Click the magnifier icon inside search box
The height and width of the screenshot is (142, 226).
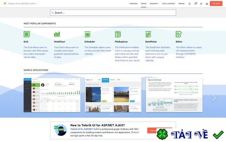tap(53, 13)
